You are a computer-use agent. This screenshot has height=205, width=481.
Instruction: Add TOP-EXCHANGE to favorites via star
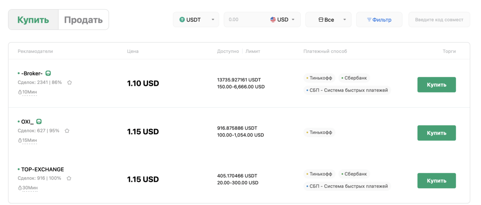click(x=69, y=178)
